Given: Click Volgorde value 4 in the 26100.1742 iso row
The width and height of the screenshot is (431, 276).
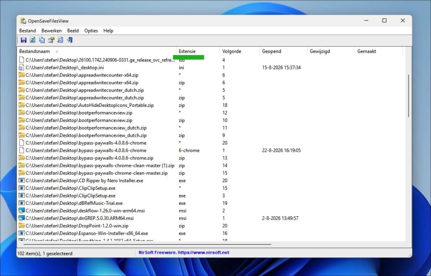Looking at the screenshot, I should pos(223,60).
